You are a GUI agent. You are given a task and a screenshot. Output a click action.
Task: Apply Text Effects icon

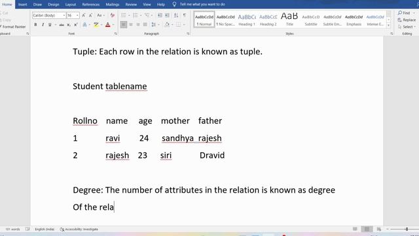point(84,25)
